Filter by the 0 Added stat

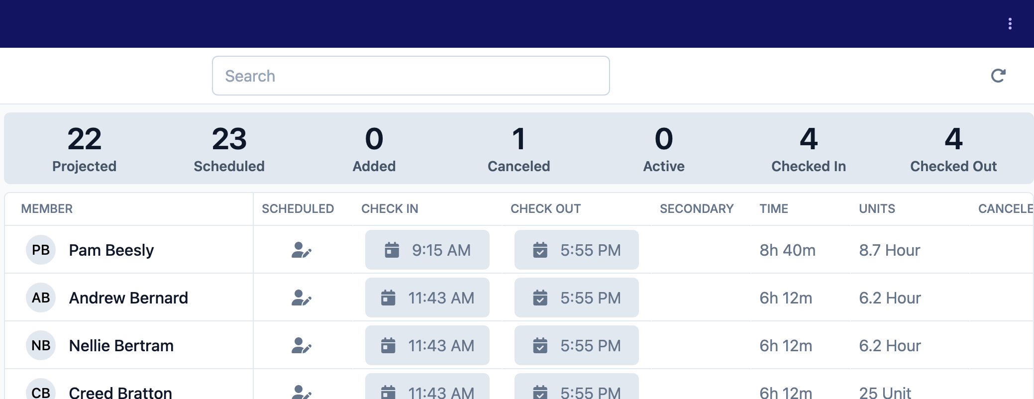click(374, 148)
